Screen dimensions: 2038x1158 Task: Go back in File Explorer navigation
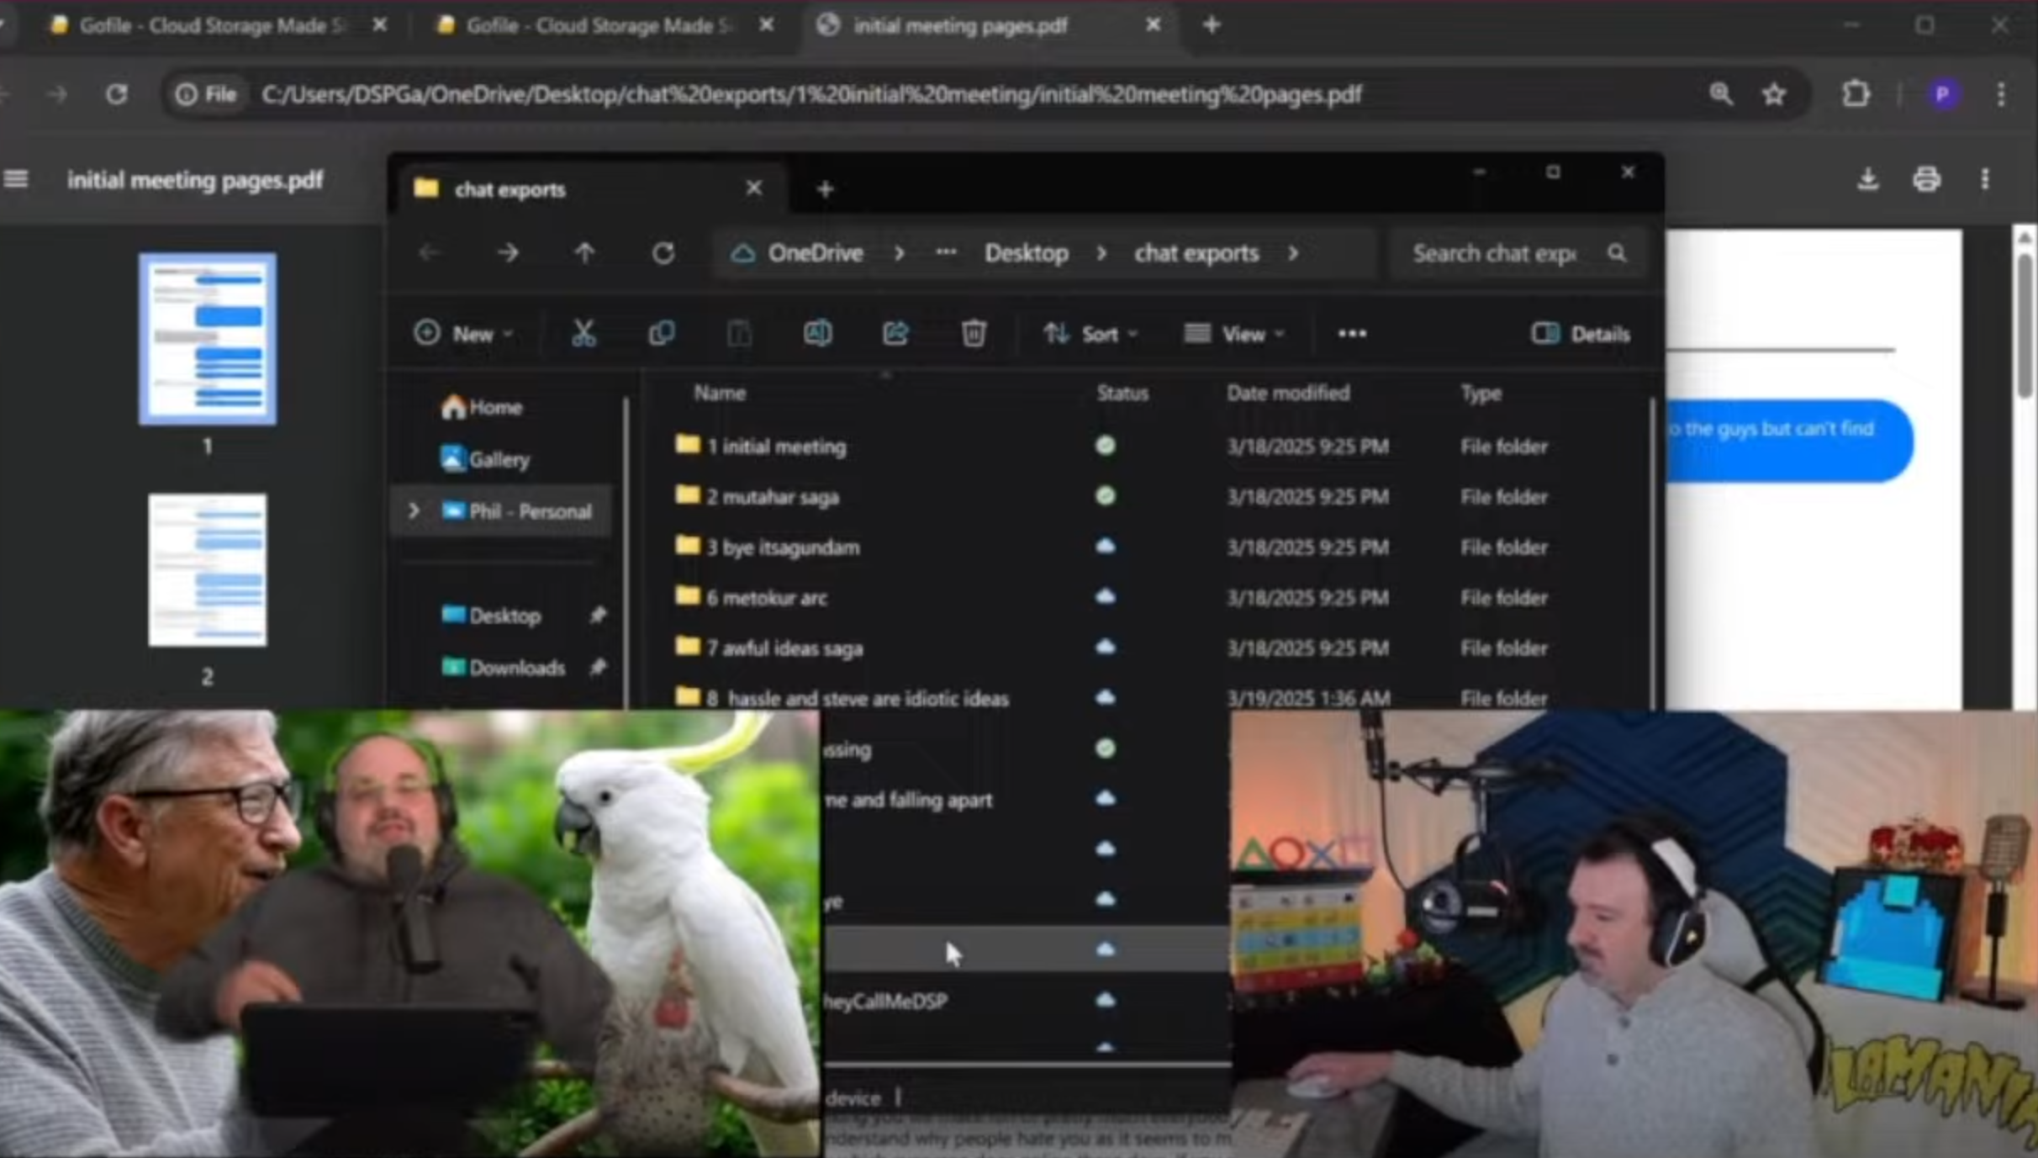[x=430, y=253]
